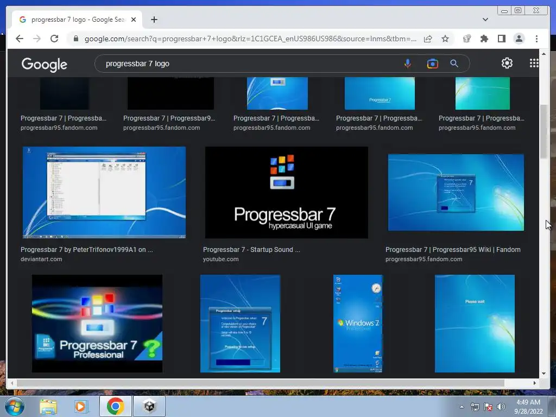Open the Progressbar 7 by PeterTrifonov1999A1 link
The width and height of the screenshot is (556, 417).
(87, 250)
